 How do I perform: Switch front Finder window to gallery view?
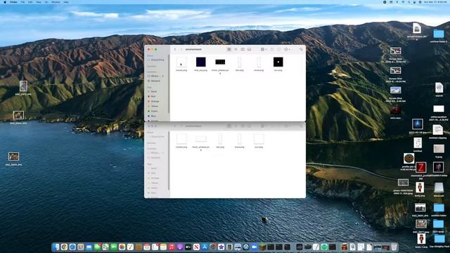tap(249, 49)
